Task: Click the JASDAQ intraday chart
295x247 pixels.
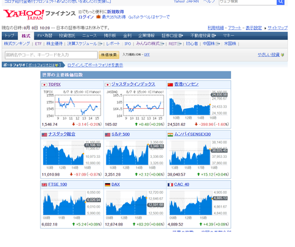Action: pyautogui.click(x=135, y=105)
